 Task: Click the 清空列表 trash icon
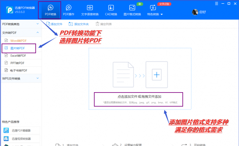(x=97, y=24)
